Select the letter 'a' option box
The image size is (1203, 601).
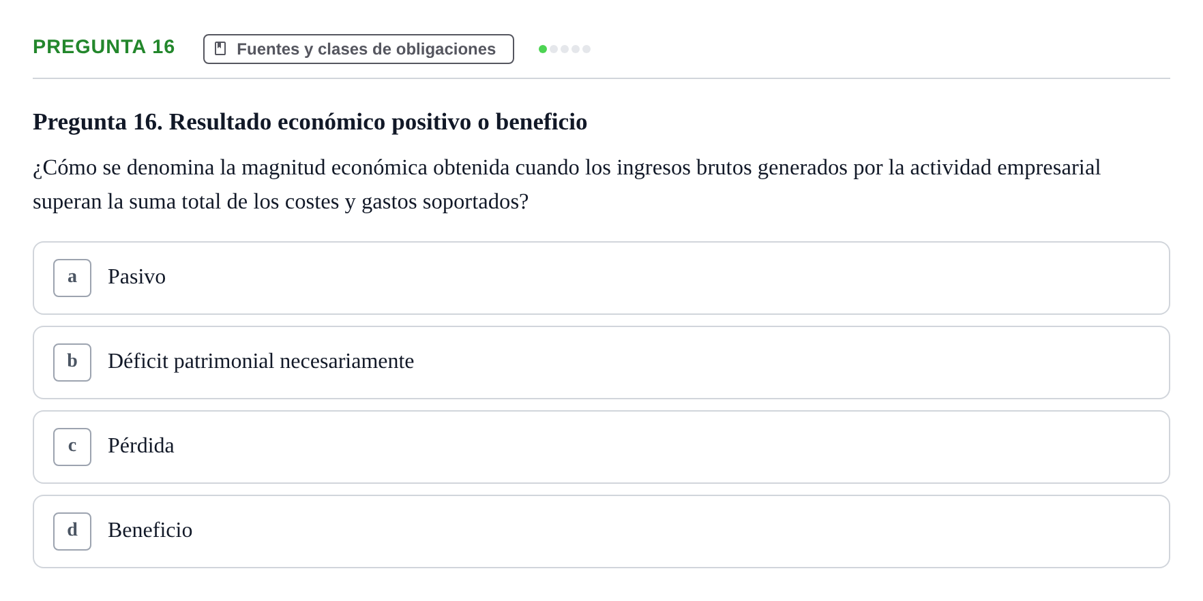[72, 278]
